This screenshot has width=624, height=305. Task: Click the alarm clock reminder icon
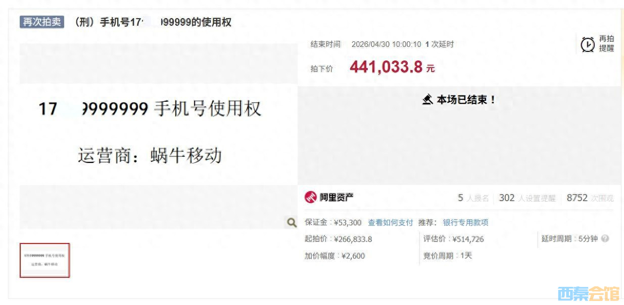[x=588, y=44]
